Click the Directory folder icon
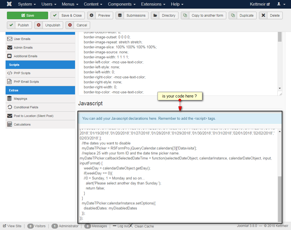The width and height of the screenshot is (291, 230). click(x=155, y=15)
